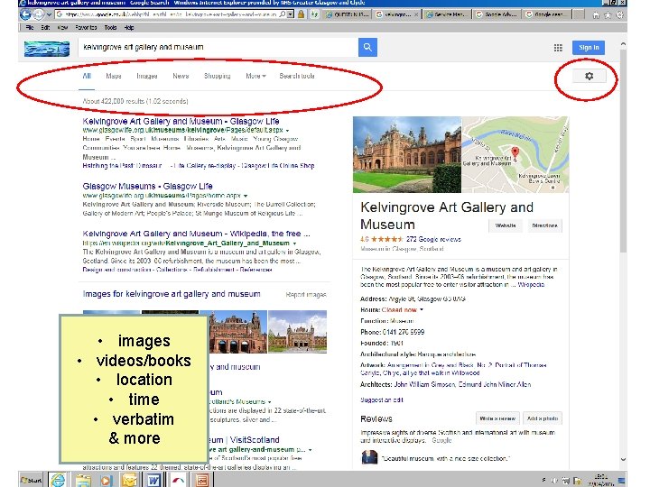Screen dimensions: 650x487
Task: Close the kelvingrove browser tab
Action: coord(416,14)
